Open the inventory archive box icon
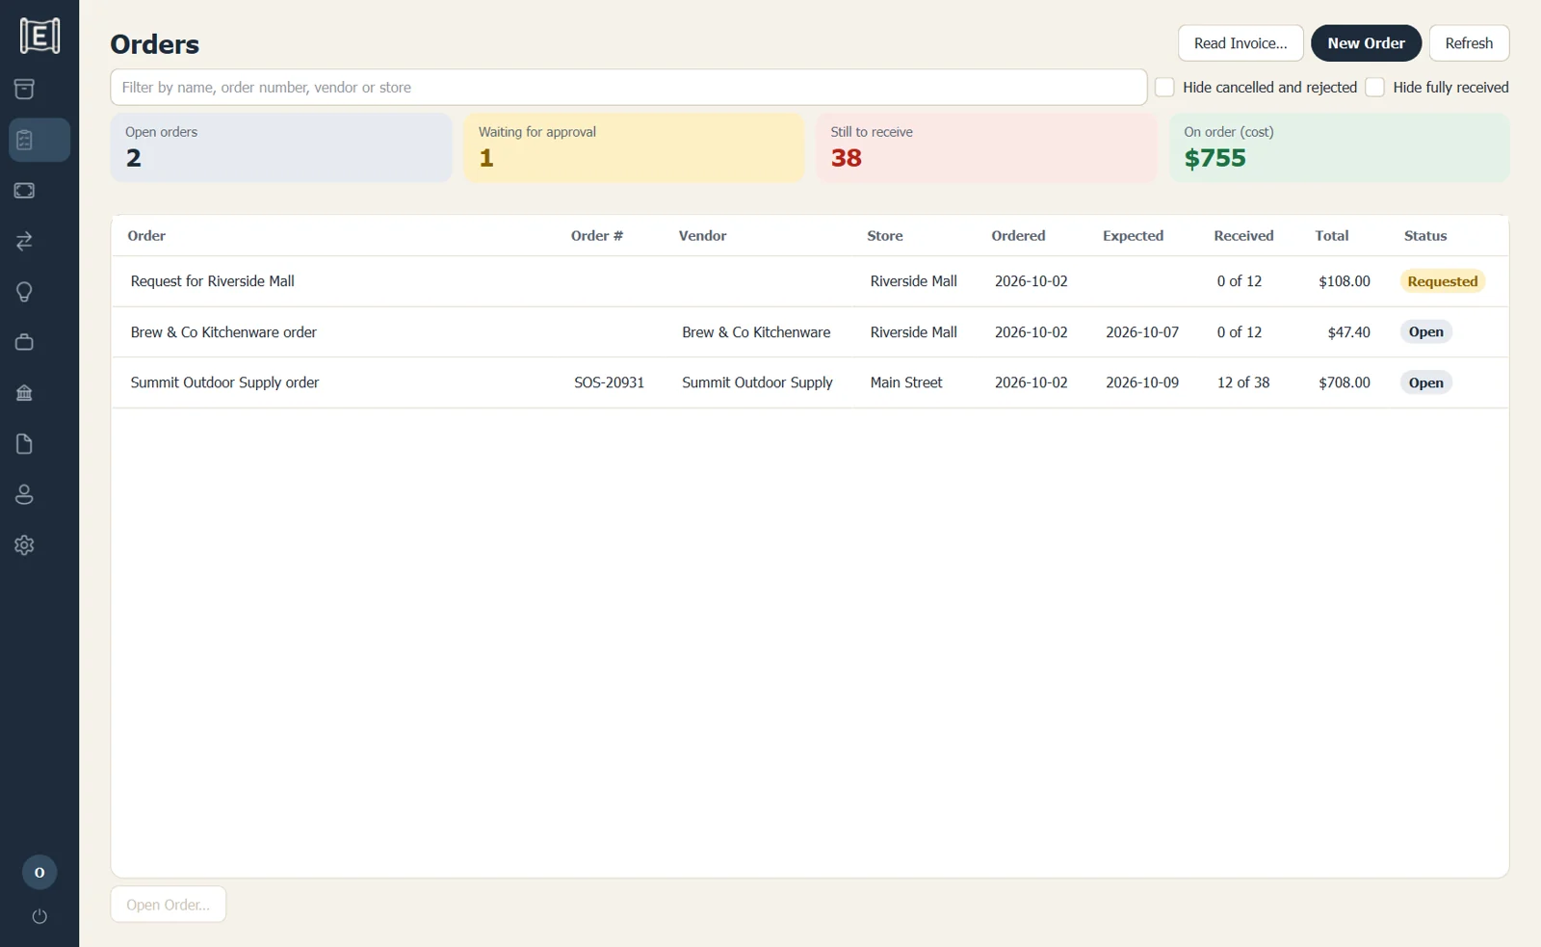1541x947 pixels. 24,90
